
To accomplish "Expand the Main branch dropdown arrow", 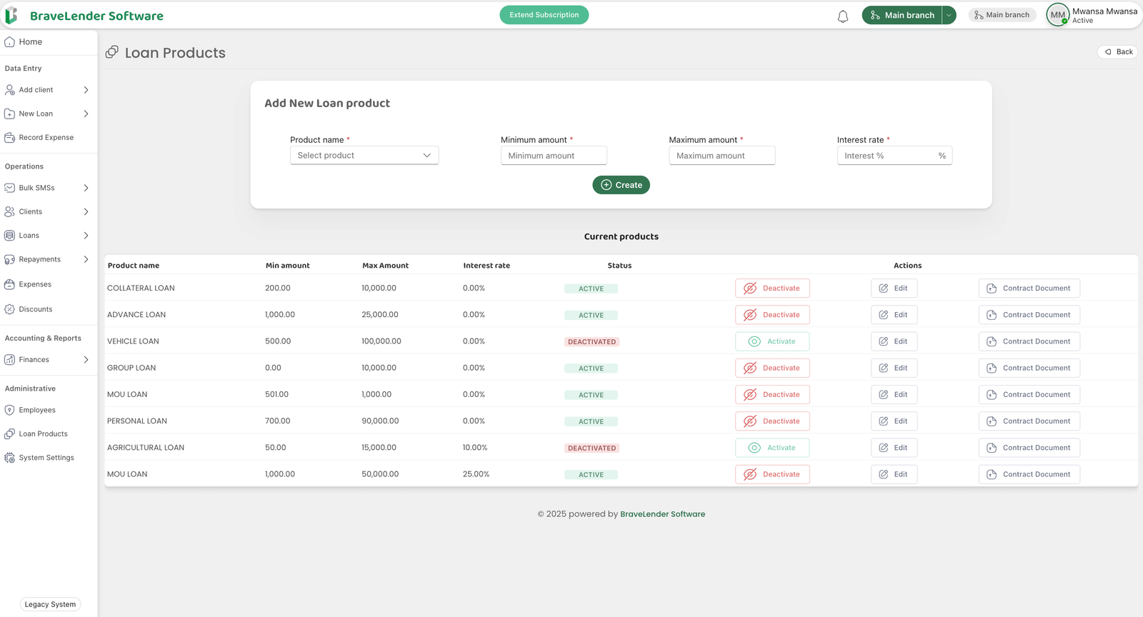I will click(949, 15).
